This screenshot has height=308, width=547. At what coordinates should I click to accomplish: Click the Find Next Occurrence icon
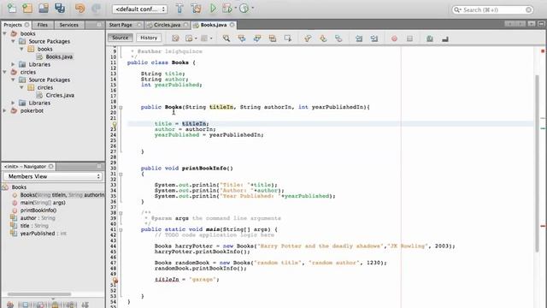click(x=257, y=38)
